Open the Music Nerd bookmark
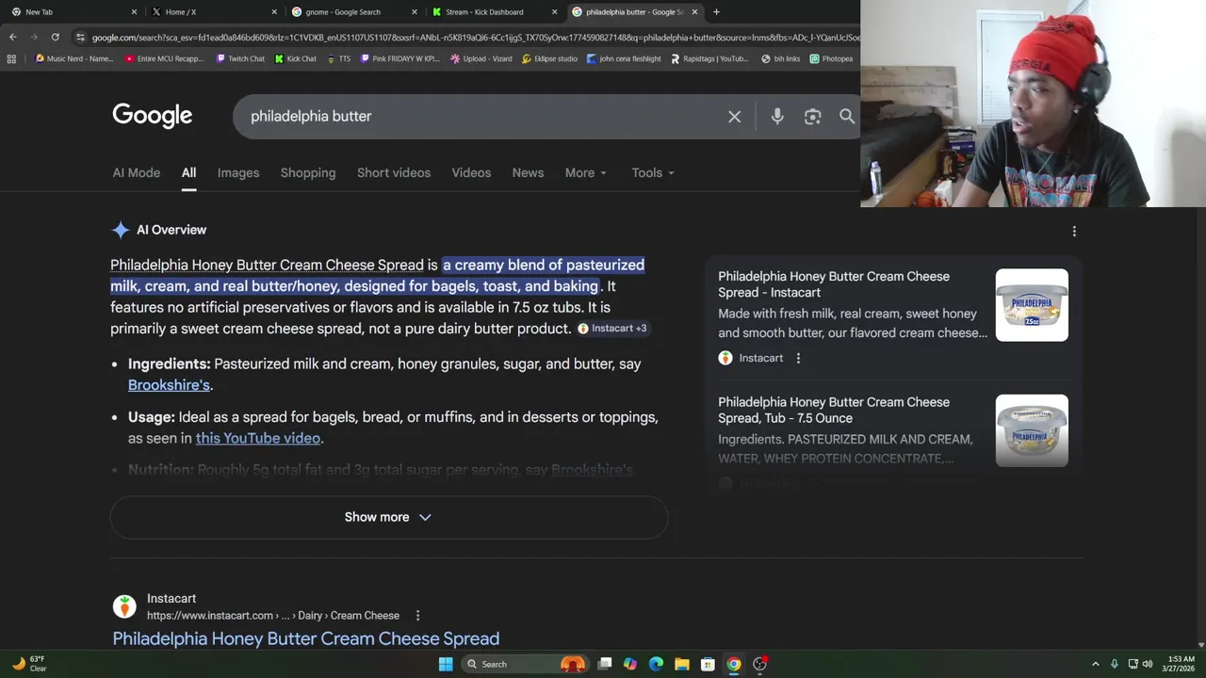 click(73, 58)
